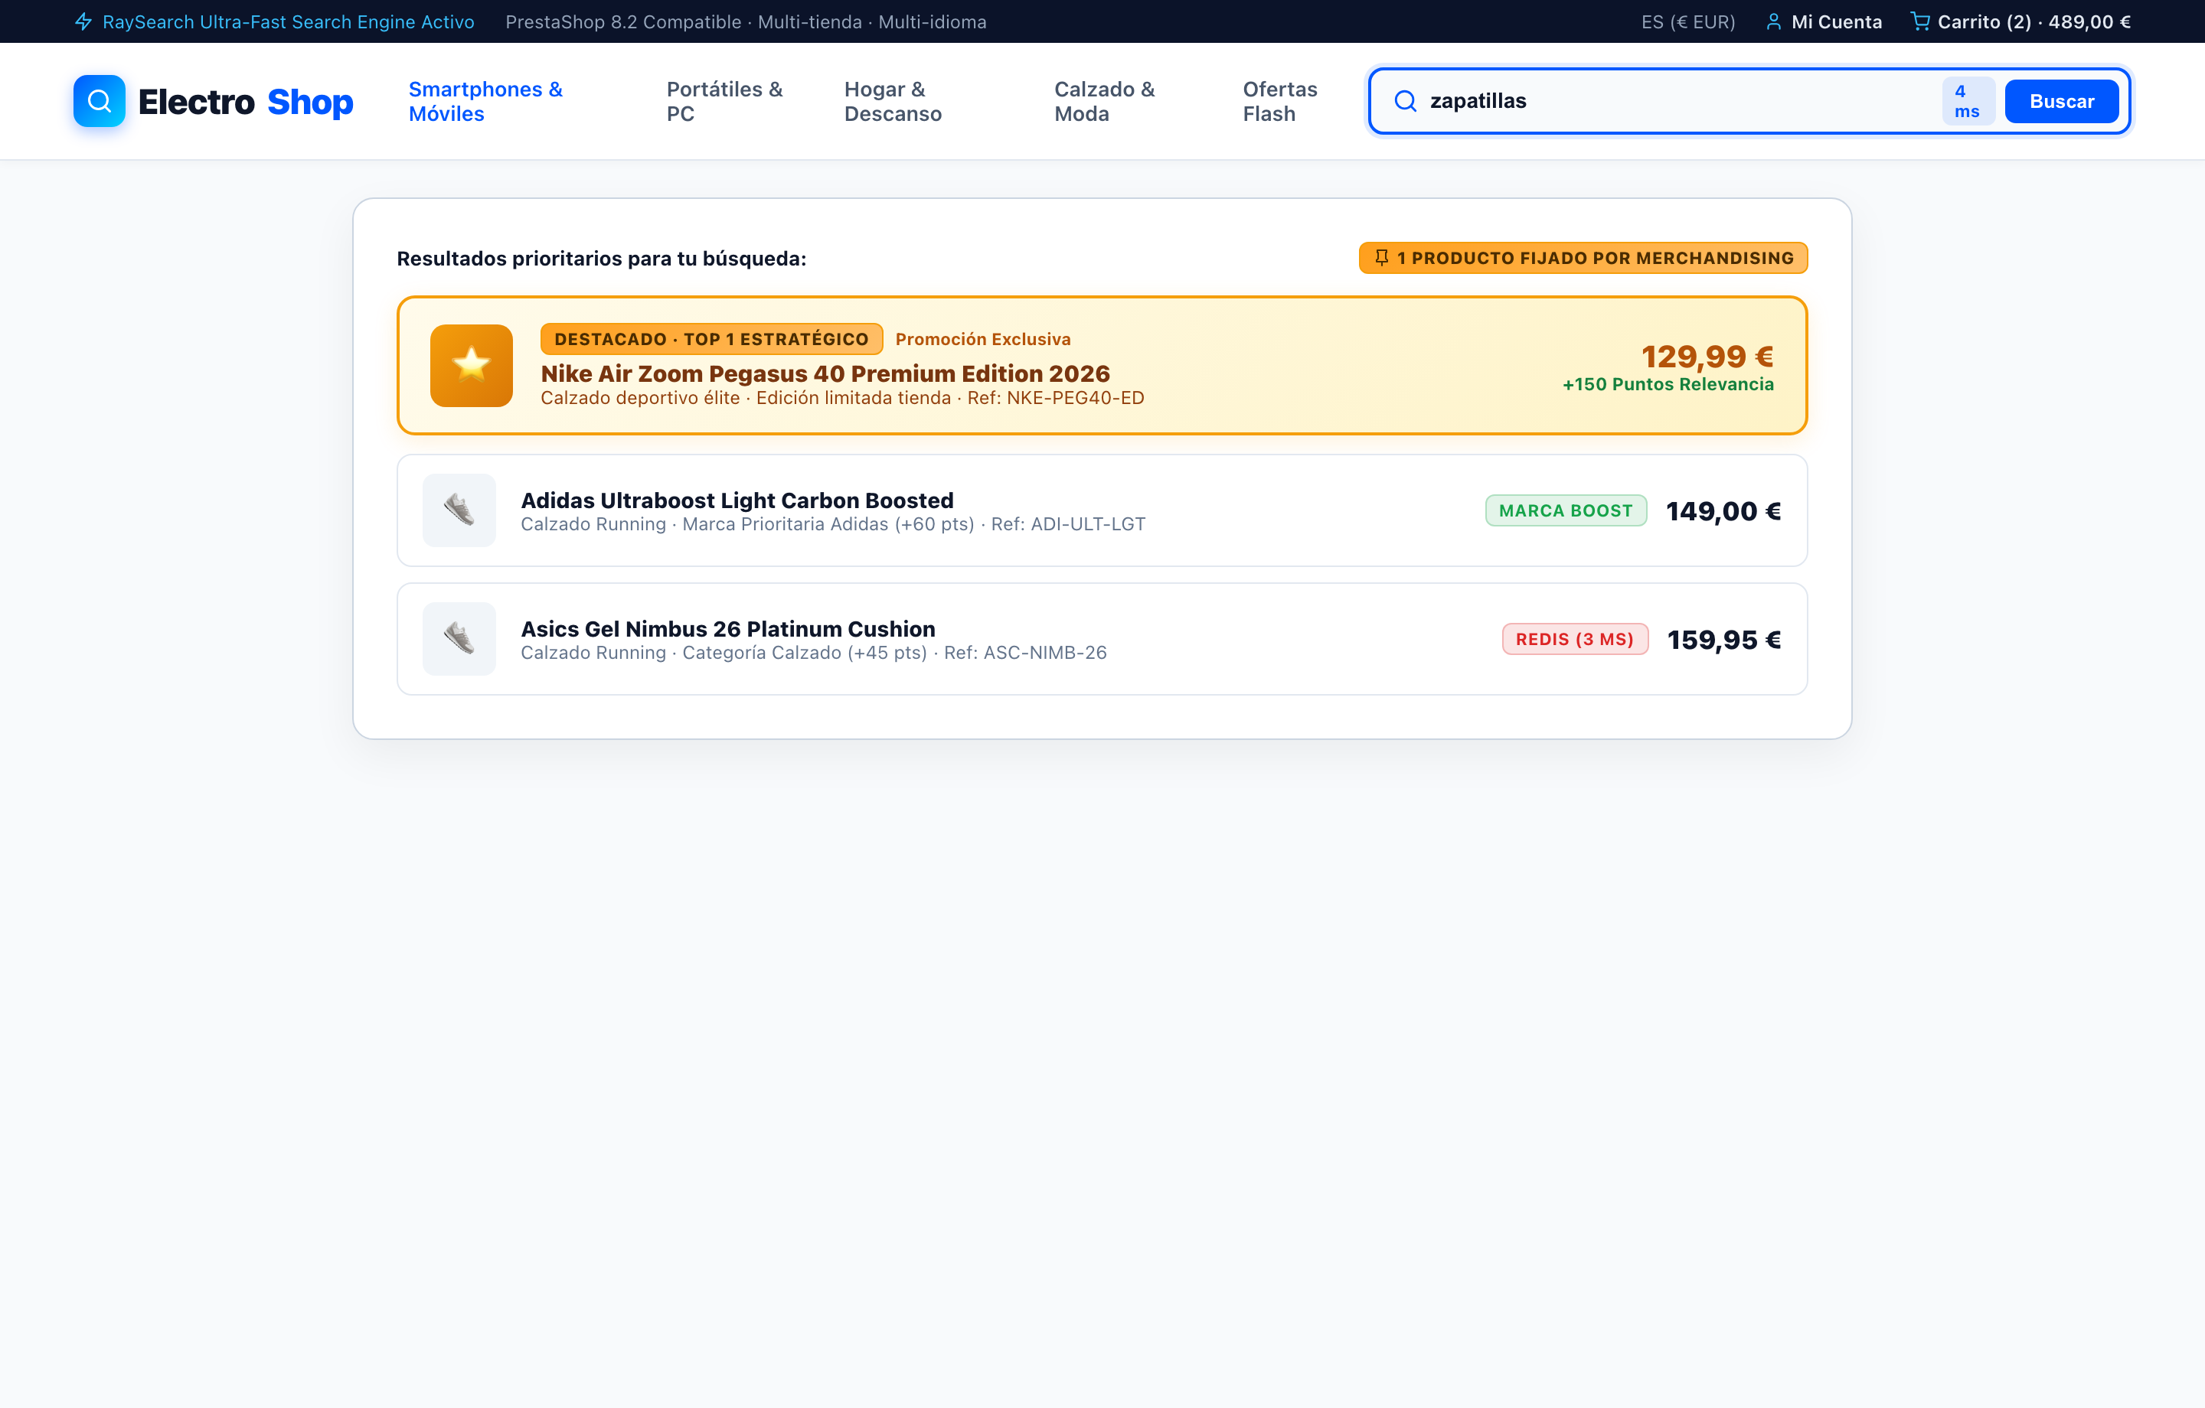Click the 159,95 € price
The width and height of the screenshot is (2205, 1408).
tap(1724, 639)
